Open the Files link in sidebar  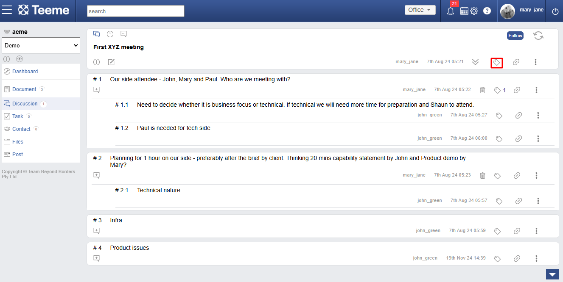click(x=18, y=142)
